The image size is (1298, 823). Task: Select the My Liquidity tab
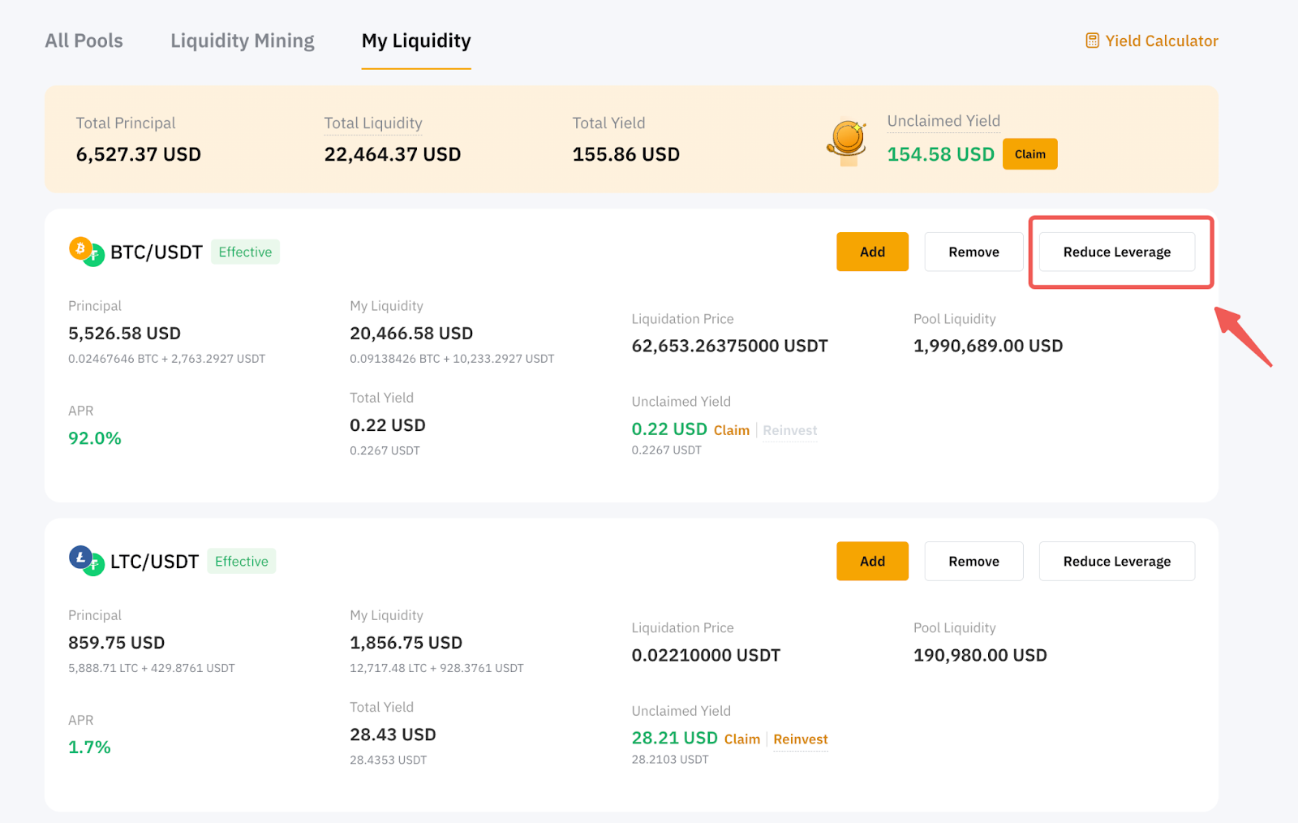tap(415, 41)
